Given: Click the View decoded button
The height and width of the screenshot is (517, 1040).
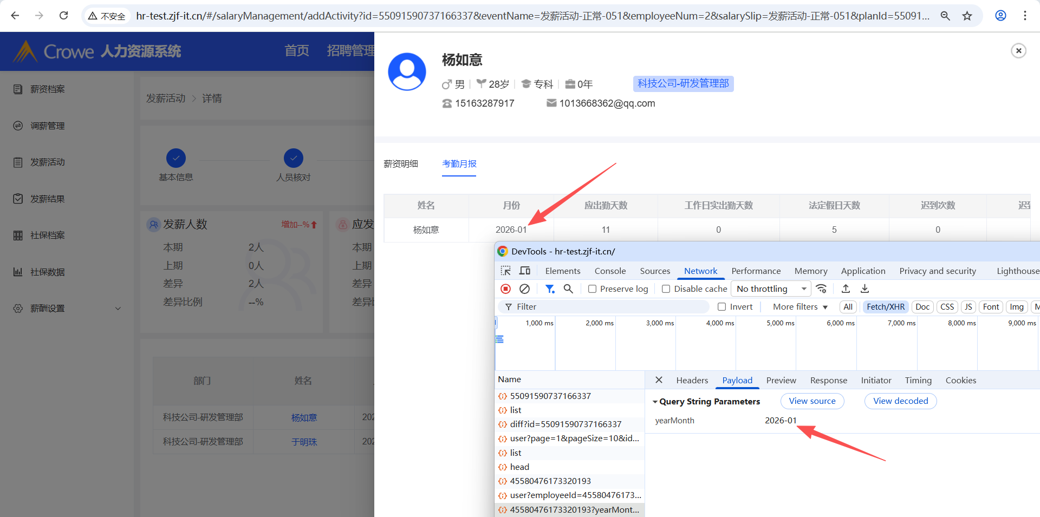Looking at the screenshot, I should (900, 401).
